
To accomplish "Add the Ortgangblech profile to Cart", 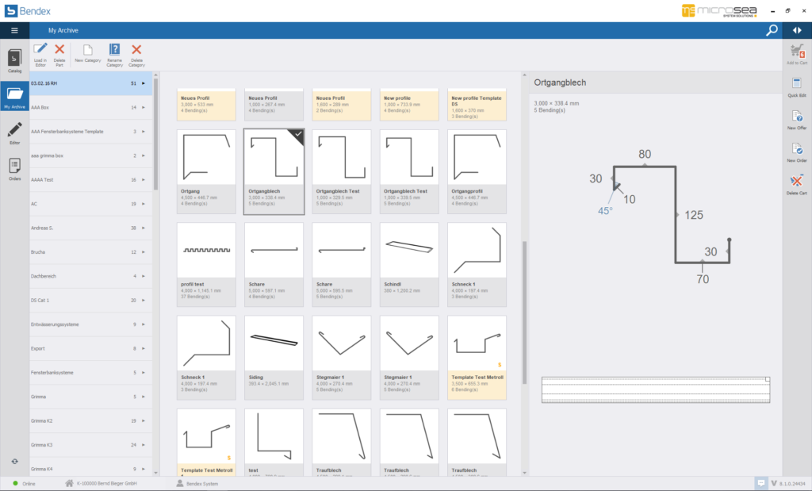I will (x=796, y=49).
